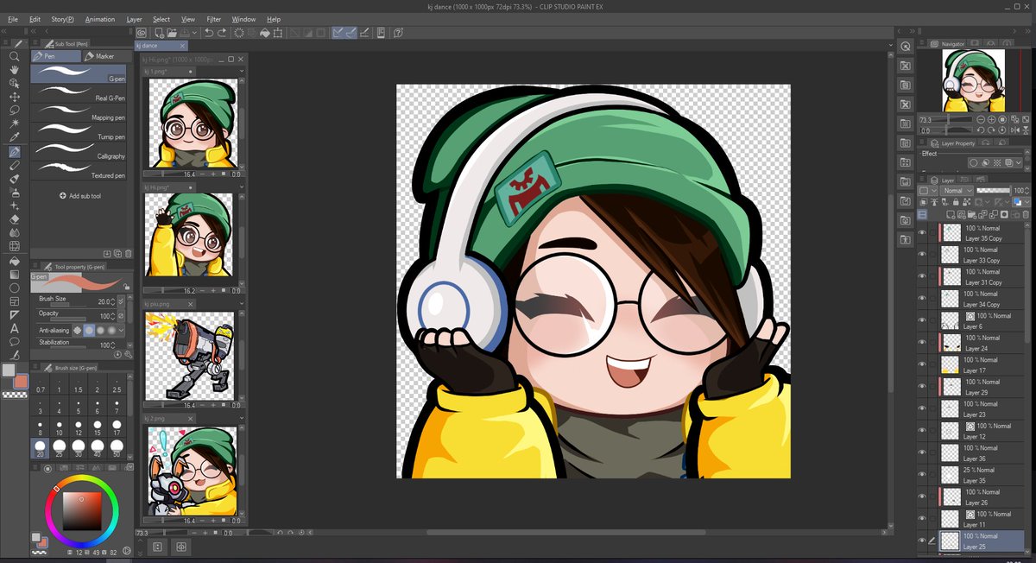This screenshot has width=1036, height=563.
Task: Select Layer 26 in layer list
Action: coord(980,497)
